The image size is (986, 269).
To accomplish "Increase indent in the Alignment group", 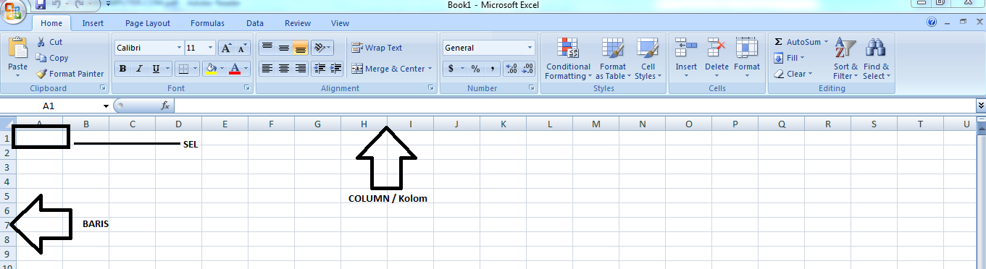I will 335,69.
